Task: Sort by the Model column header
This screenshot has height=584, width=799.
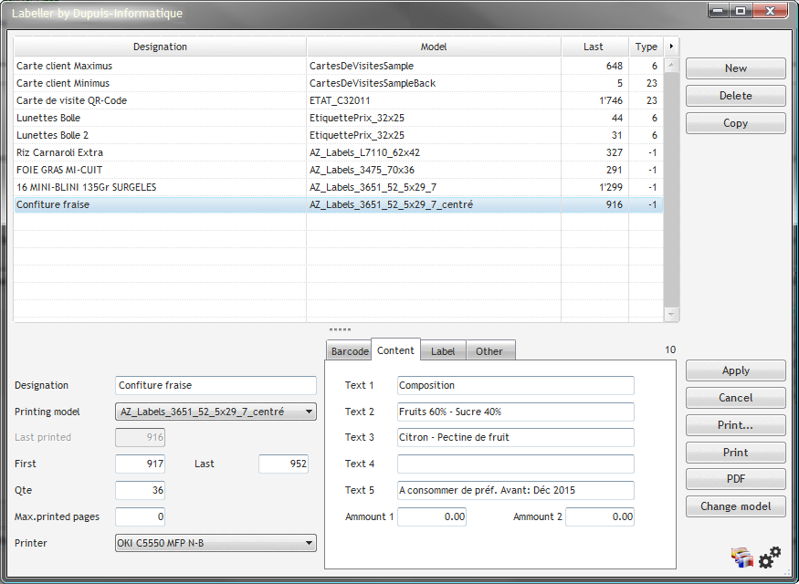Action: point(434,47)
